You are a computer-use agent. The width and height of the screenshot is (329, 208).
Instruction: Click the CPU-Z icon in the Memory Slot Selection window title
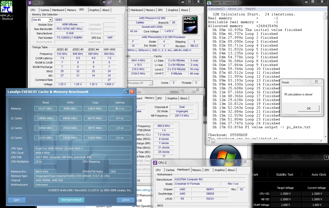pyautogui.click(x=30, y=3)
